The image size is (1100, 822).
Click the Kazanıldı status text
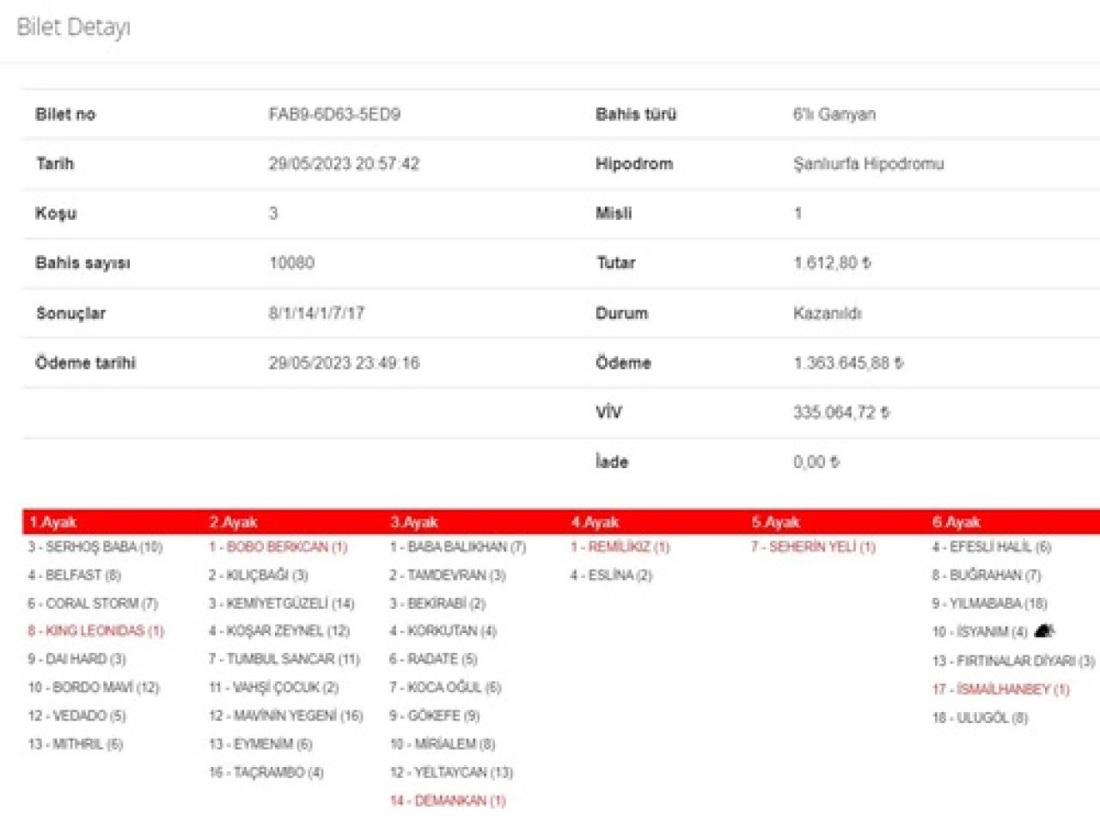click(827, 314)
